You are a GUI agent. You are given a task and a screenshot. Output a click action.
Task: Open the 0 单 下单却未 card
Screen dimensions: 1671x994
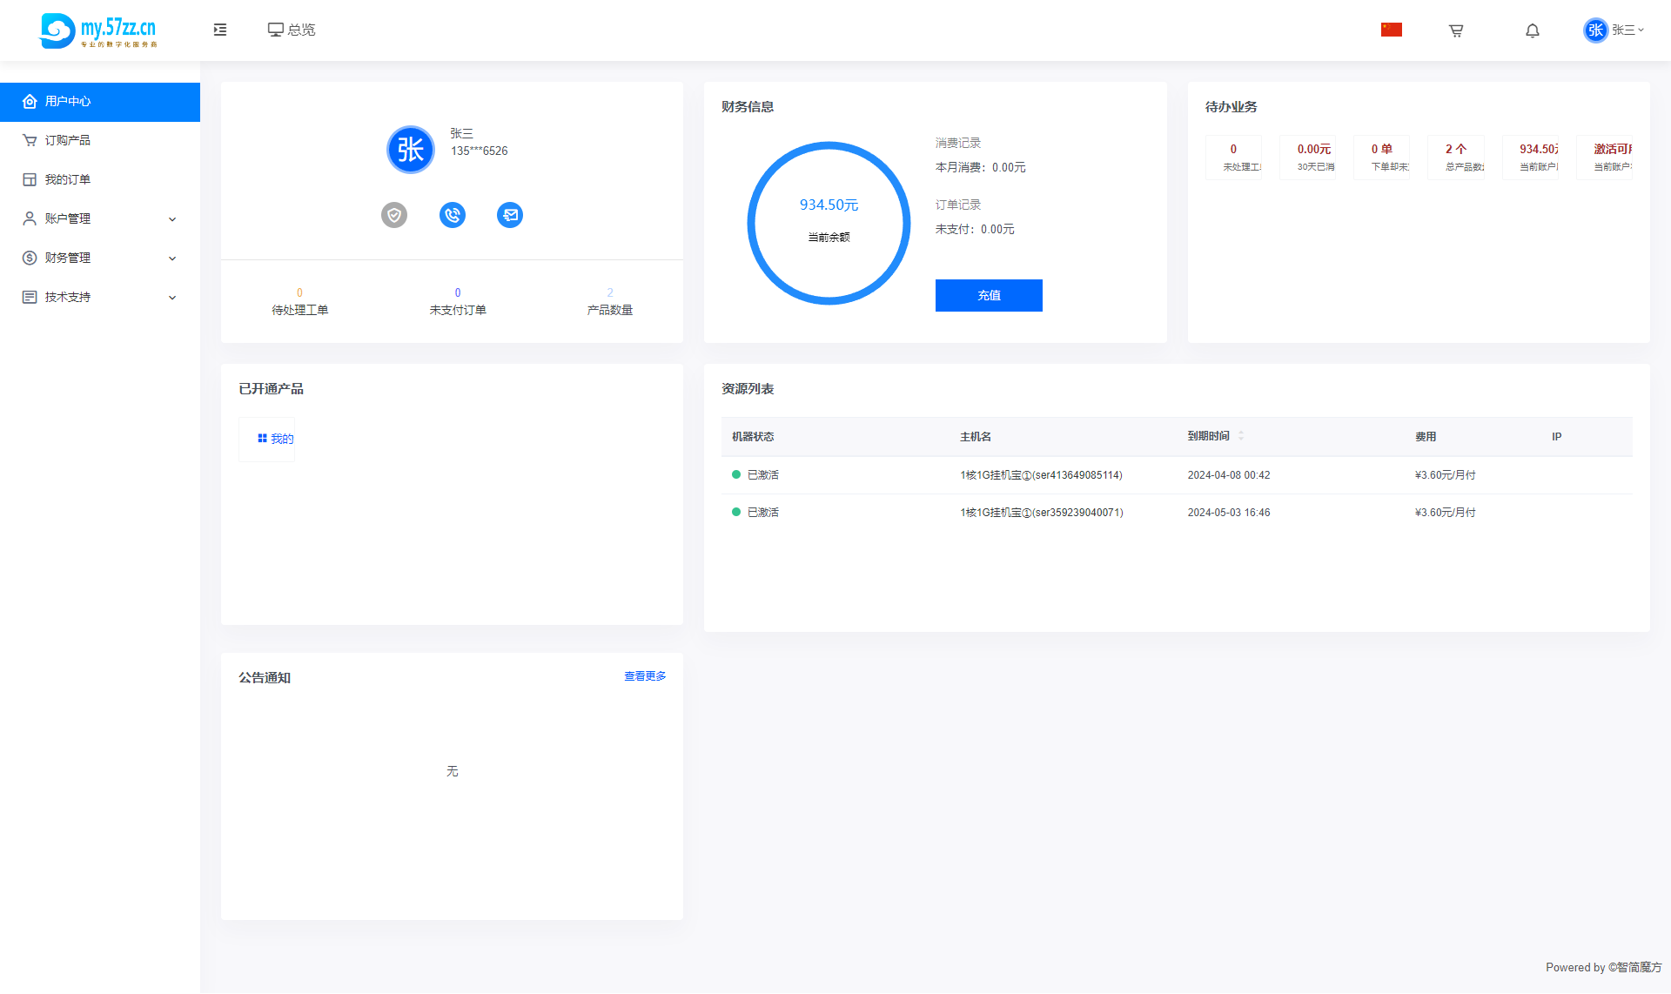tap(1382, 158)
